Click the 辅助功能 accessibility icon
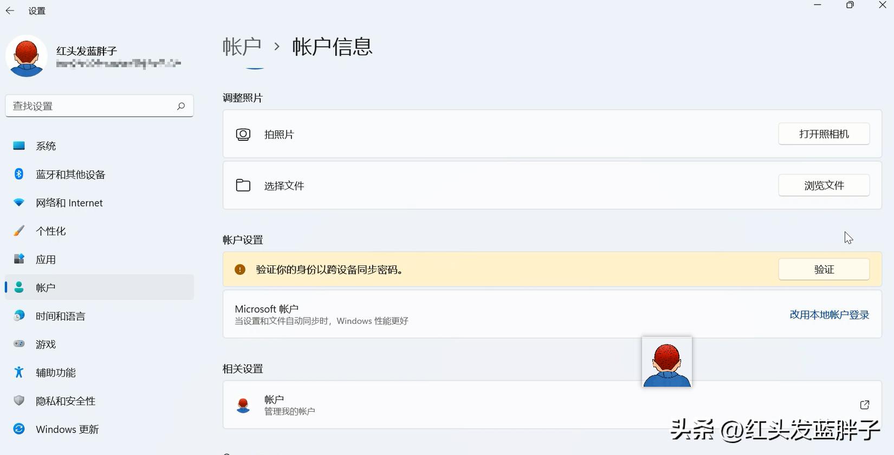The width and height of the screenshot is (894, 455). (19, 372)
